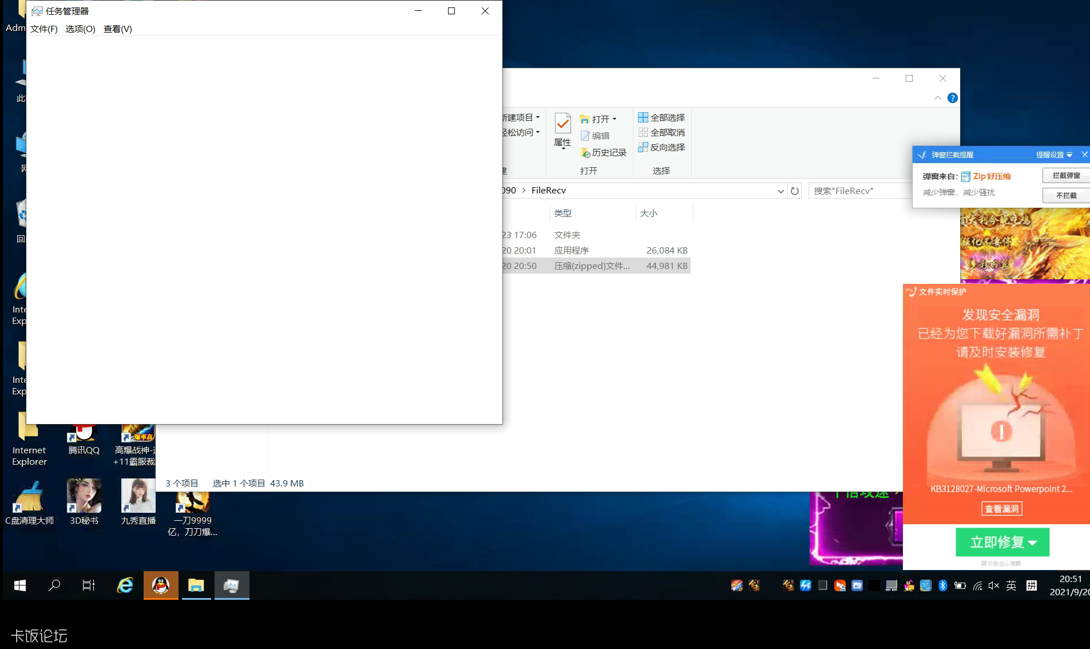Click 全部取消 in the Explorer ribbon
Viewport: 1090px width, 649px height.
click(661, 132)
